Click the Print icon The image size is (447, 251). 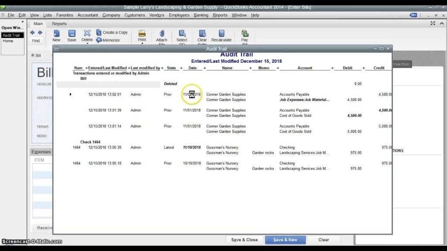tap(142, 33)
